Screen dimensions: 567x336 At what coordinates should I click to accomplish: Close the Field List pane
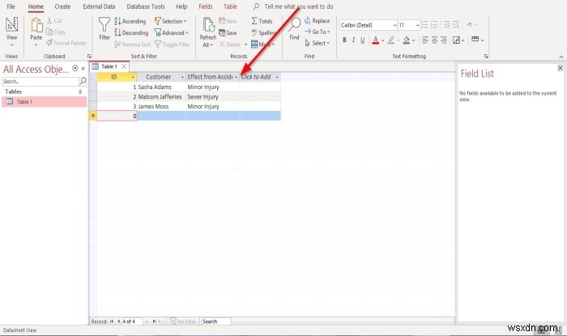561,68
